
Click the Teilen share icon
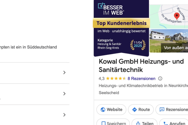[x=138, y=123]
